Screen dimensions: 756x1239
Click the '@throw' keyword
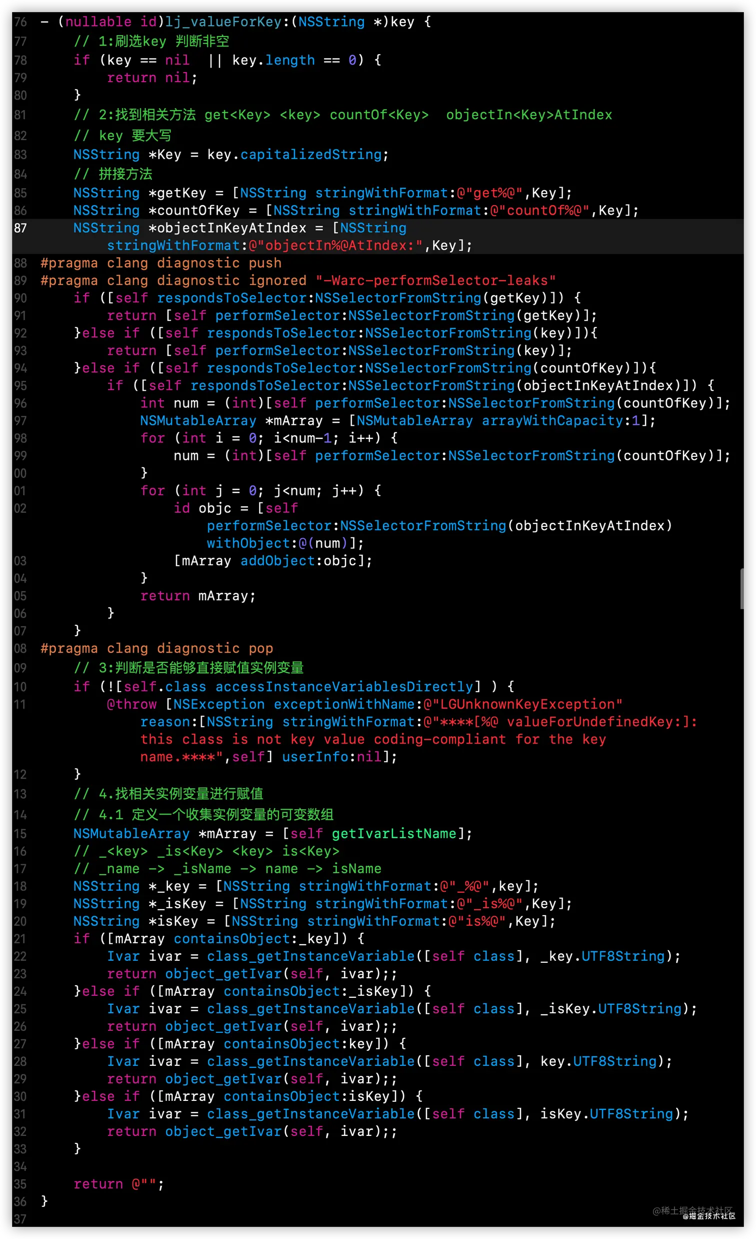(131, 704)
